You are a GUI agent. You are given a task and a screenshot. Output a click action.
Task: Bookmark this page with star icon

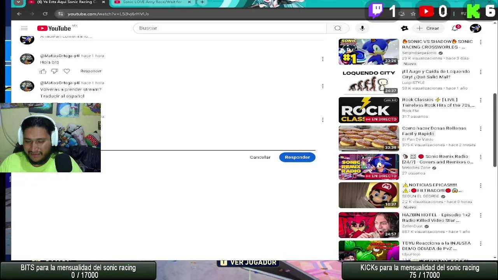point(413,14)
